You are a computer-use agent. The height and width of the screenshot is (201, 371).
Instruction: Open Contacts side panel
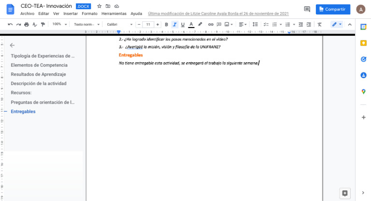pyautogui.click(x=363, y=75)
